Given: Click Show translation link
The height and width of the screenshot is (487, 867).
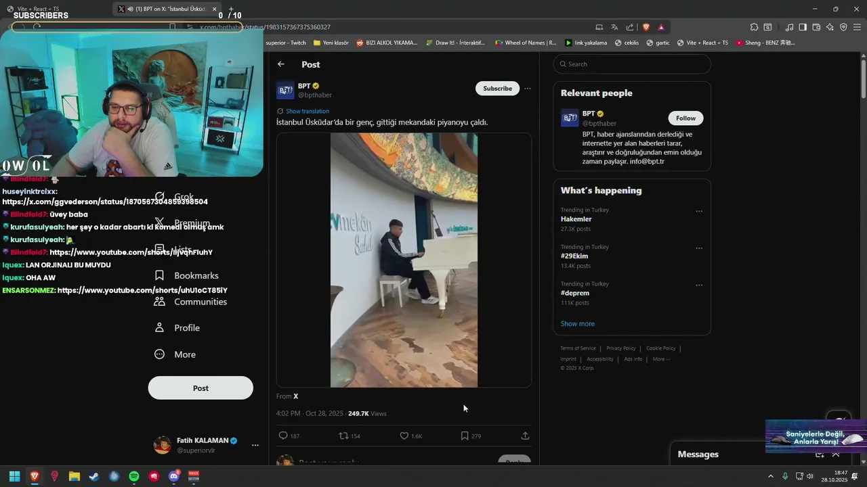Looking at the screenshot, I should [308, 111].
